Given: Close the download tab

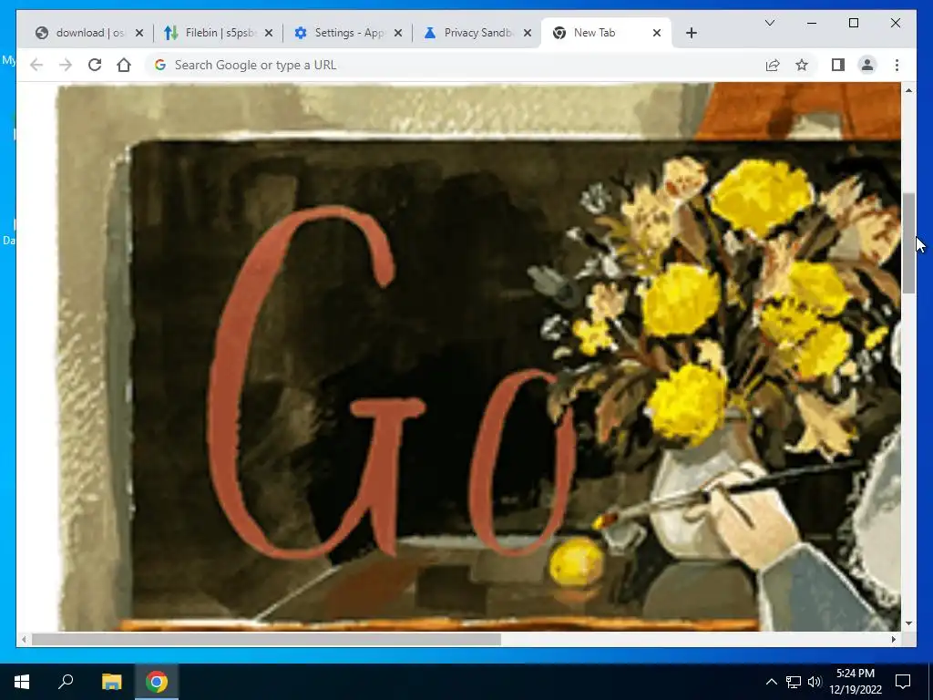Looking at the screenshot, I should (139, 34).
